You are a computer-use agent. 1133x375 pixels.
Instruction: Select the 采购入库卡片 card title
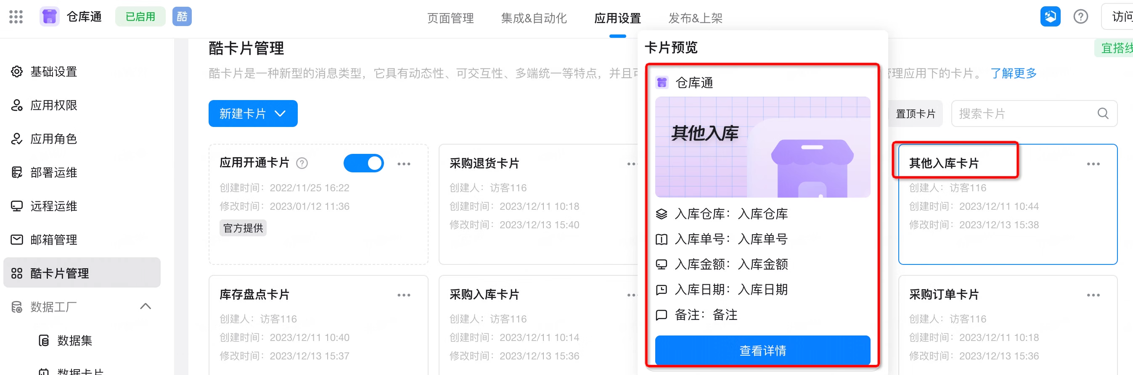[484, 295]
